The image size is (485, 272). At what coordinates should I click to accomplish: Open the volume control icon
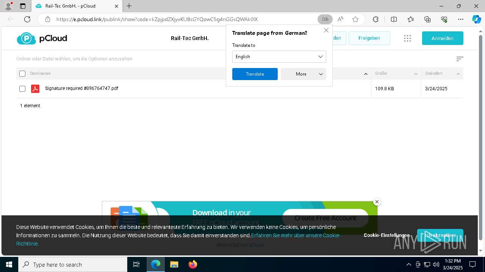point(436,264)
